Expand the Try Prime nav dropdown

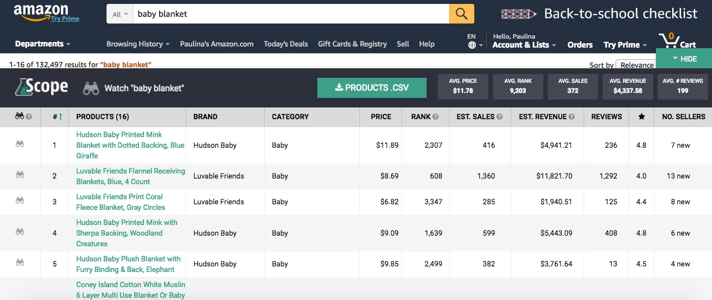[625, 45]
